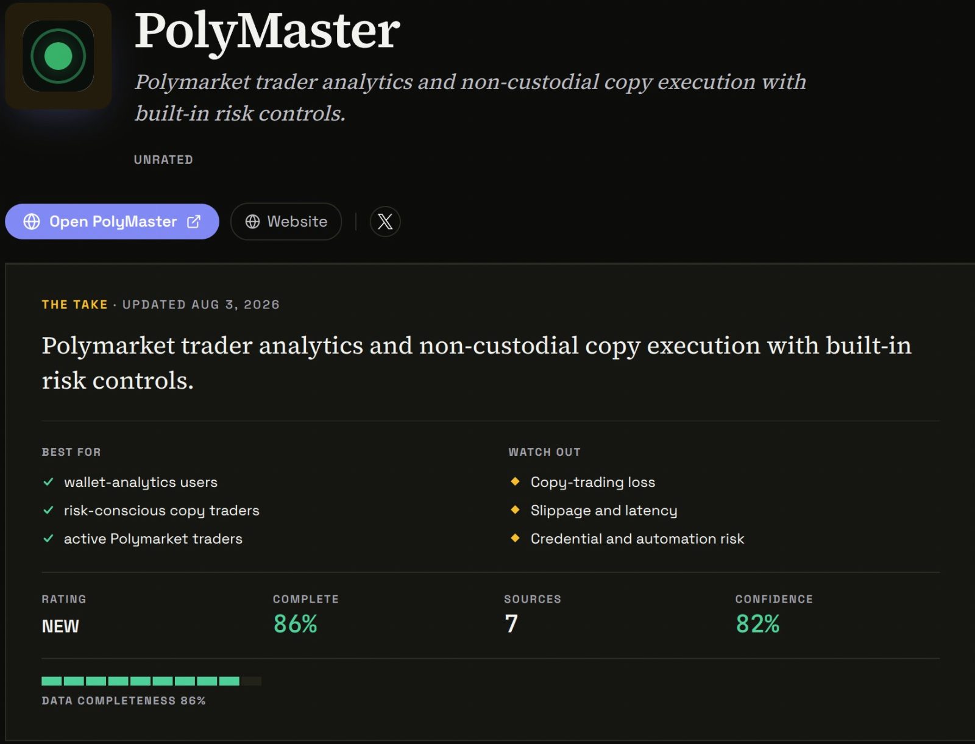Click the NEW rating value
This screenshot has height=744, width=975.
pyautogui.click(x=60, y=626)
